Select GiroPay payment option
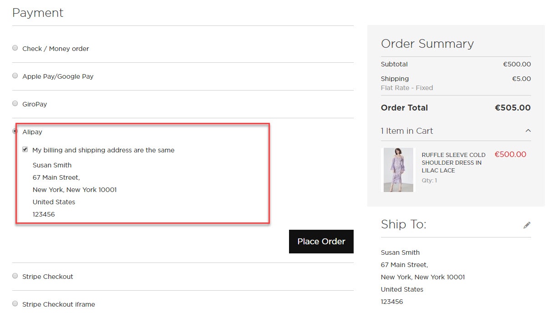Viewport: 548px width, 313px height. point(15,103)
